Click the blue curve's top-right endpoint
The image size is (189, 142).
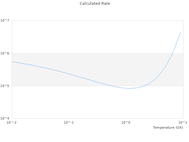pos(180,32)
